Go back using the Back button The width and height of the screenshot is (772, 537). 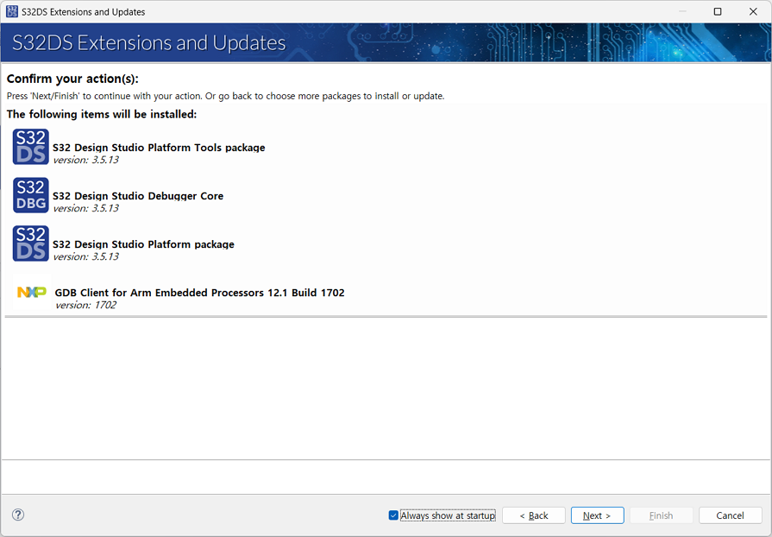click(x=533, y=515)
